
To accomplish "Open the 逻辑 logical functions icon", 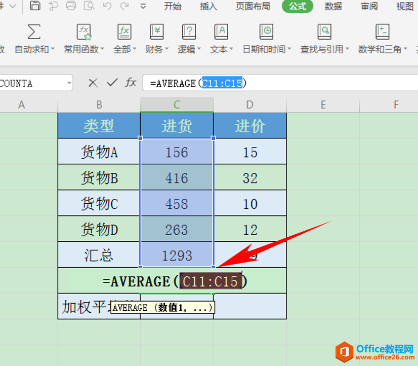I will pos(189,32).
